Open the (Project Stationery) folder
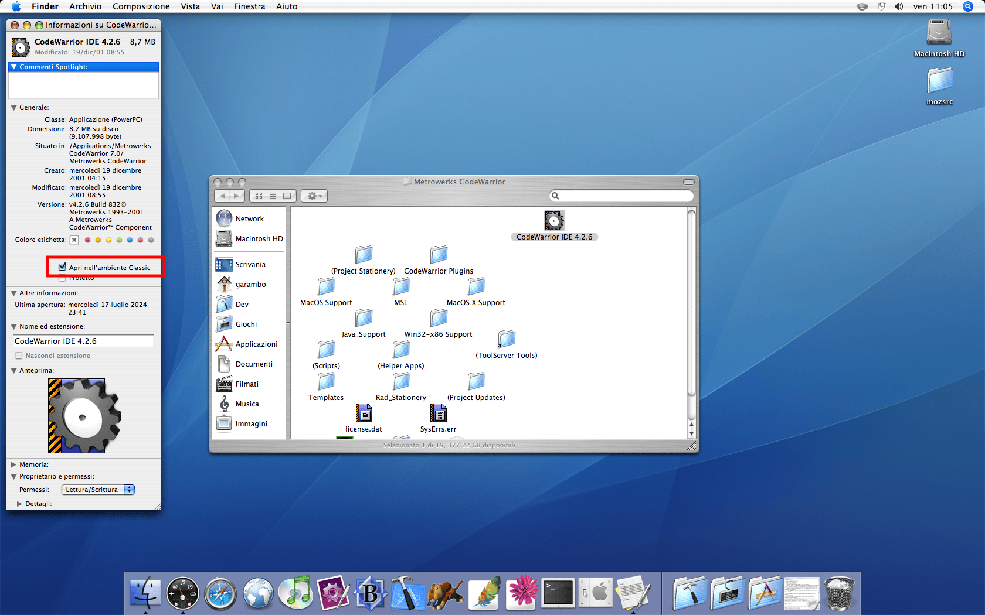The image size is (985, 615). pos(364,254)
